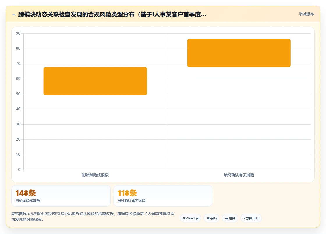Viewport: 326px width, 234px height.
Task: Click the chart title starting 跨模块动态关联检查
Action: [112, 14]
